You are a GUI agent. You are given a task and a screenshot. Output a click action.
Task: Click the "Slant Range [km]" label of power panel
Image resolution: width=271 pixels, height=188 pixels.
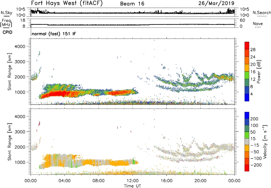pyautogui.click(x=9, y=72)
